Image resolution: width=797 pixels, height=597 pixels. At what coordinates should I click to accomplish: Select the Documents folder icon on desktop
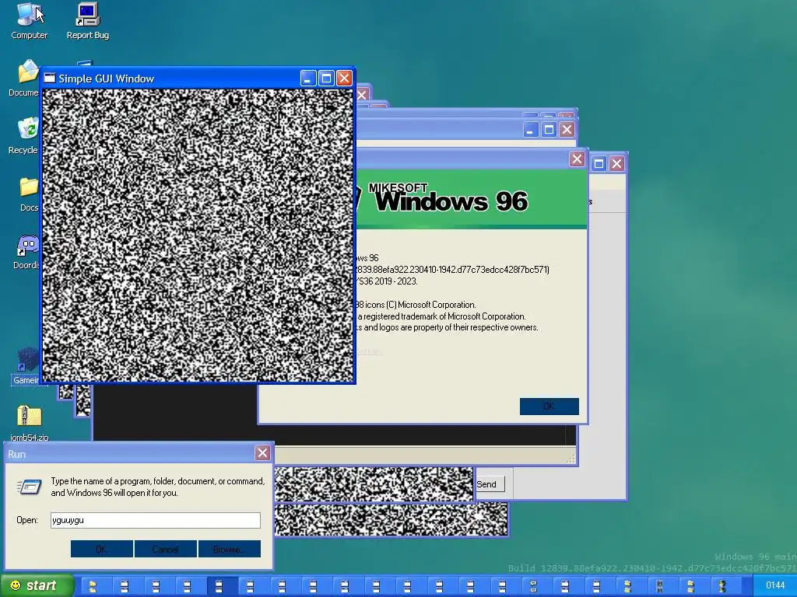click(24, 79)
